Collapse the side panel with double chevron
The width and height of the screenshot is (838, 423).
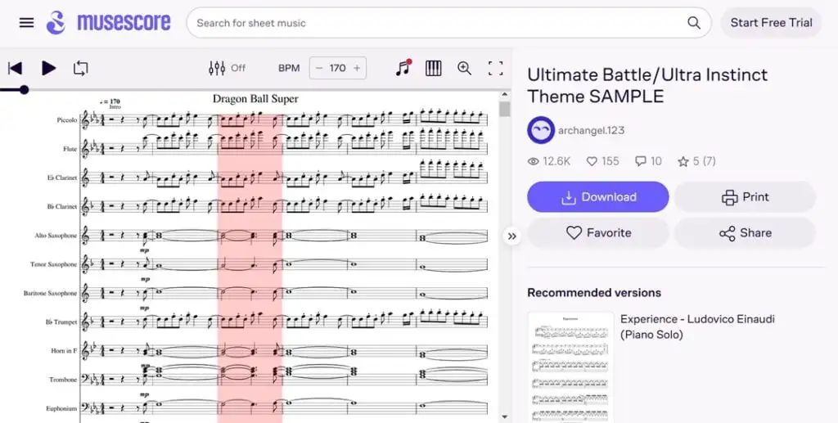[512, 236]
